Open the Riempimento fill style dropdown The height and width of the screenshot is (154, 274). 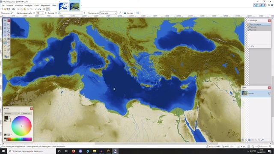[x=108, y=13]
